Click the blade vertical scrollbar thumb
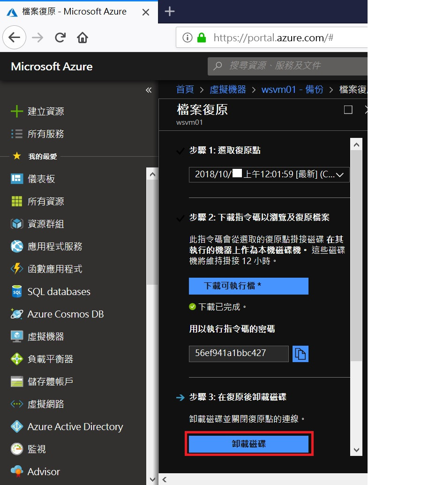 pyautogui.click(x=356, y=256)
